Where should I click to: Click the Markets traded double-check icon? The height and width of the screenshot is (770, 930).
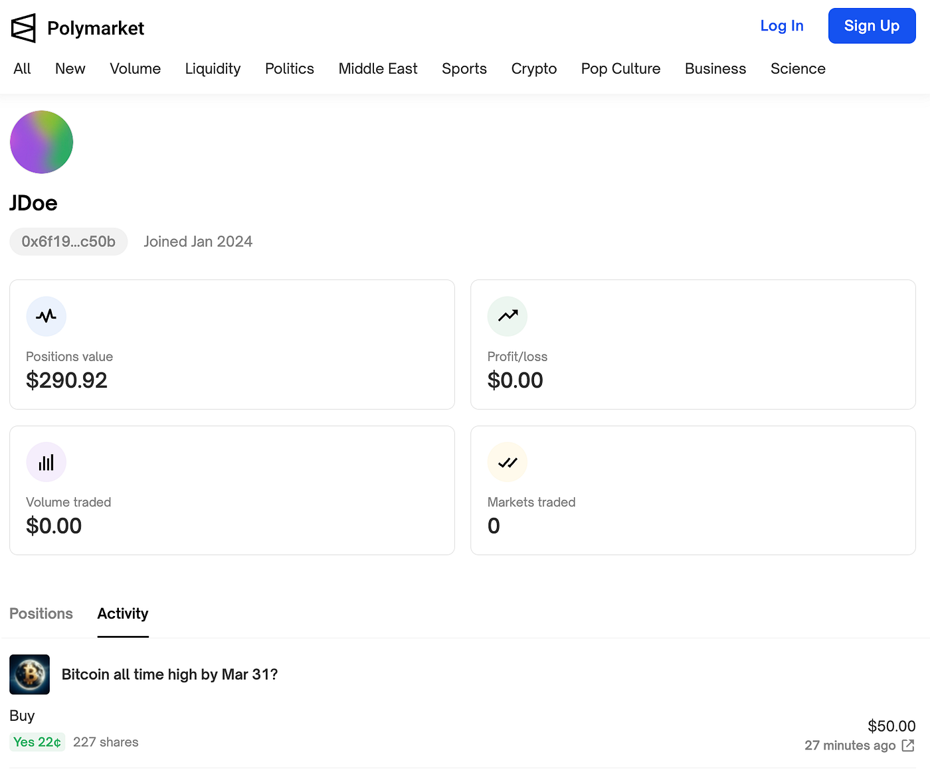tap(508, 462)
